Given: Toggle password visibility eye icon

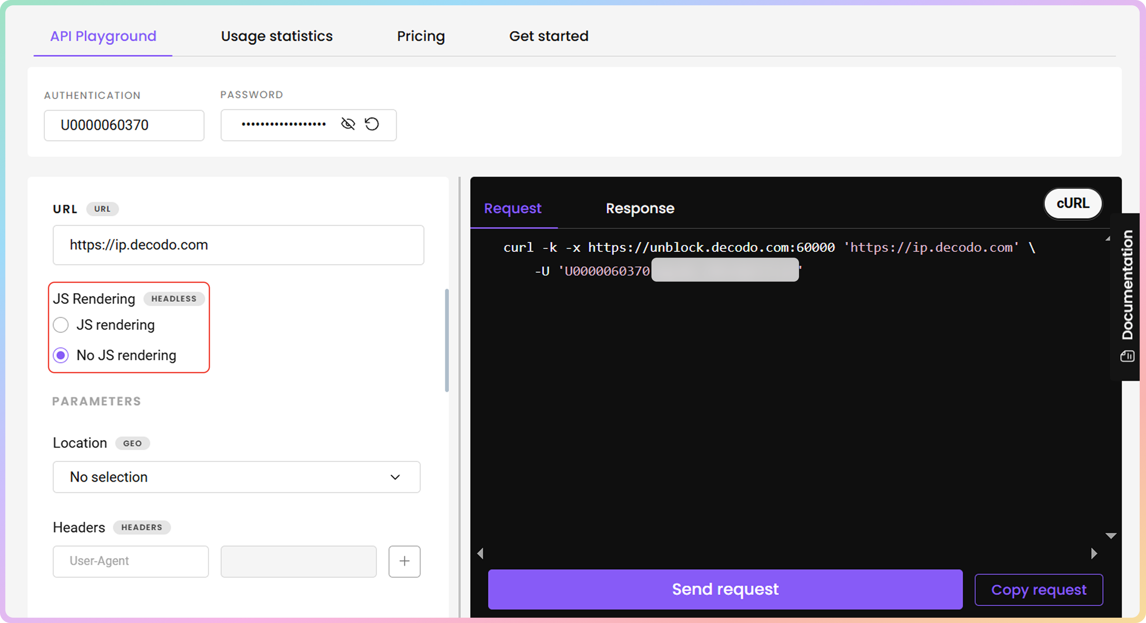Looking at the screenshot, I should (x=348, y=124).
